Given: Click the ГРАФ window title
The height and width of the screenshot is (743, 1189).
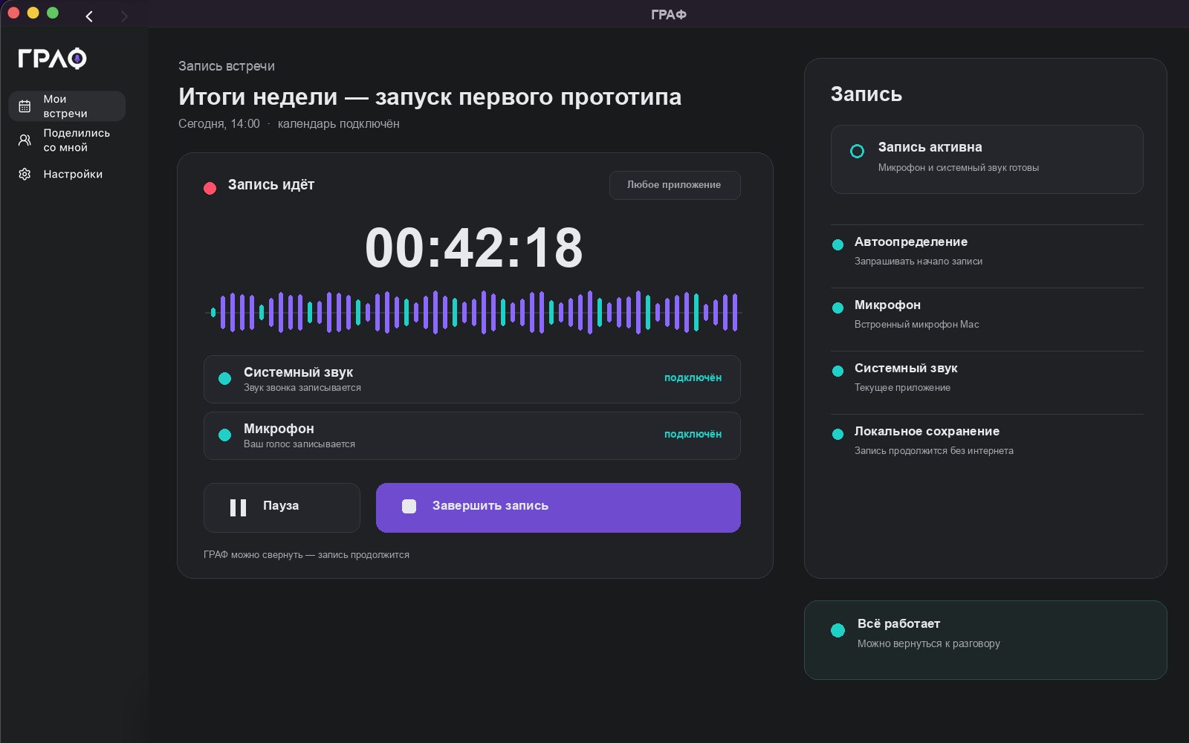Looking at the screenshot, I should click(x=669, y=14).
